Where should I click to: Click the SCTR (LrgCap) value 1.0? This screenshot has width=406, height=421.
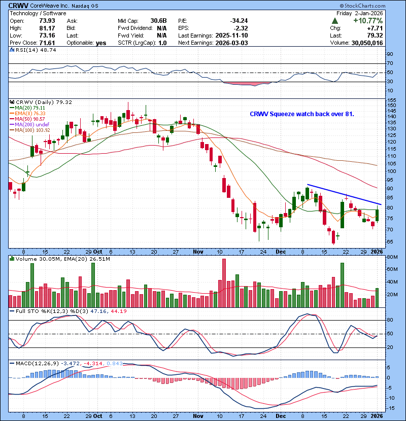point(162,43)
